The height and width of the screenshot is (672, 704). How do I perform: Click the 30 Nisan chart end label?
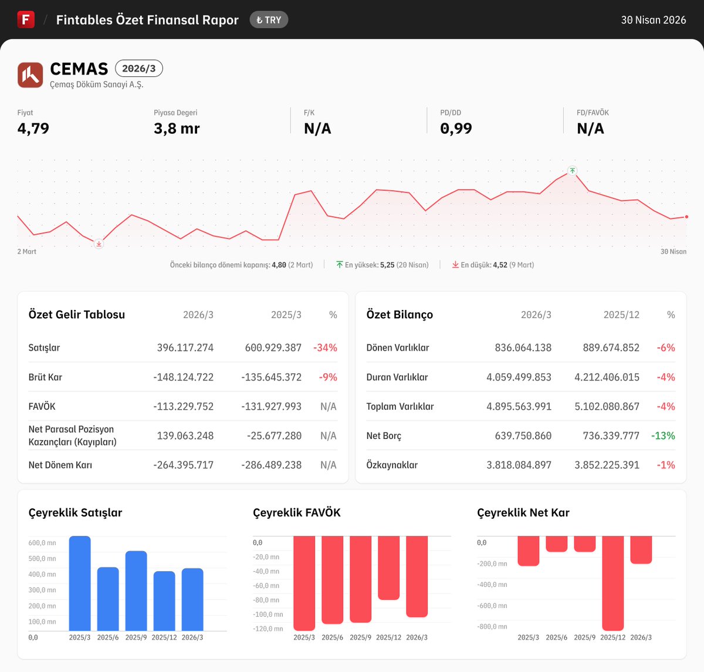(x=673, y=251)
